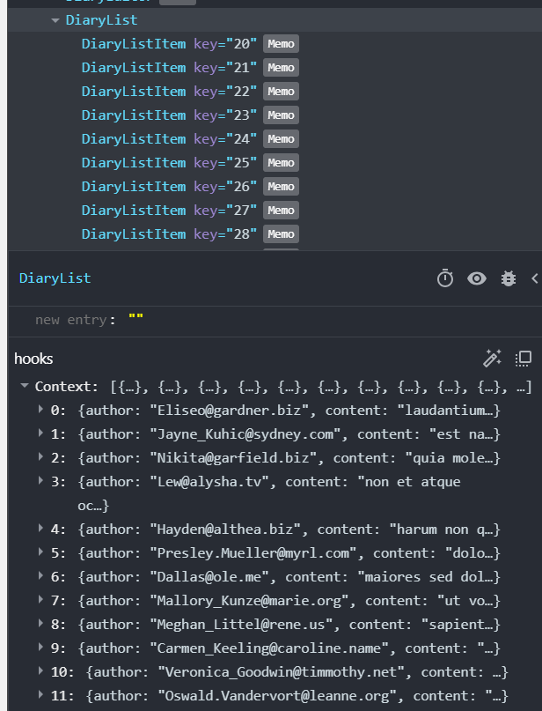Expand Context entry 11 Oswald.Vandervort@leanne.org

40,694
